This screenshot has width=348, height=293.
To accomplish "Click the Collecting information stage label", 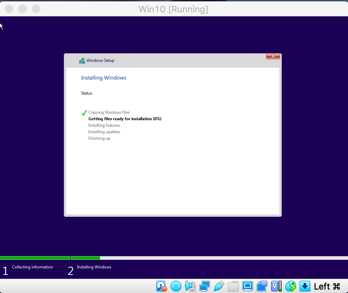I will [32, 267].
